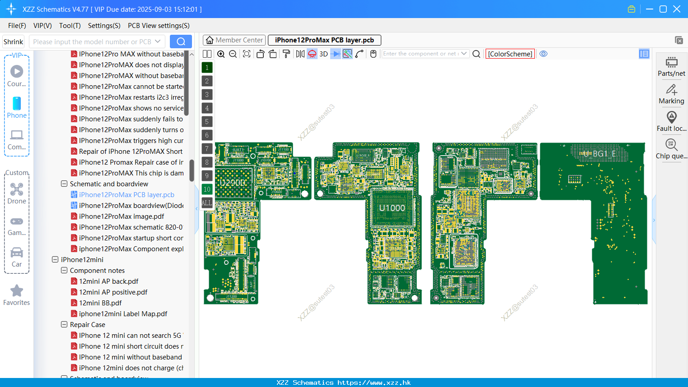Open 12mini BB.pdf file
The image size is (688, 387).
100,303
